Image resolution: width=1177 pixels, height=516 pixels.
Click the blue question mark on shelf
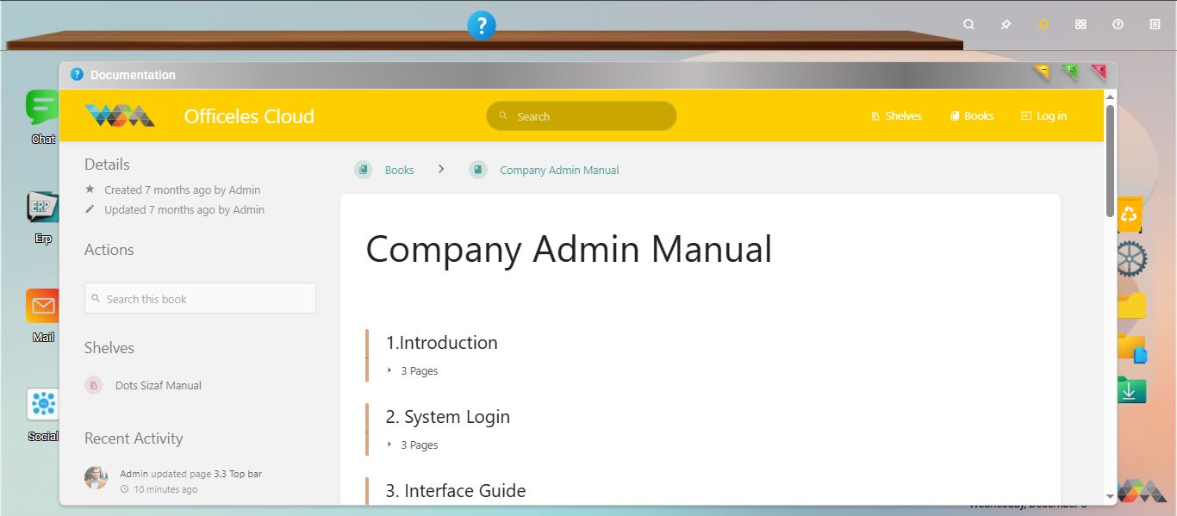481,25
